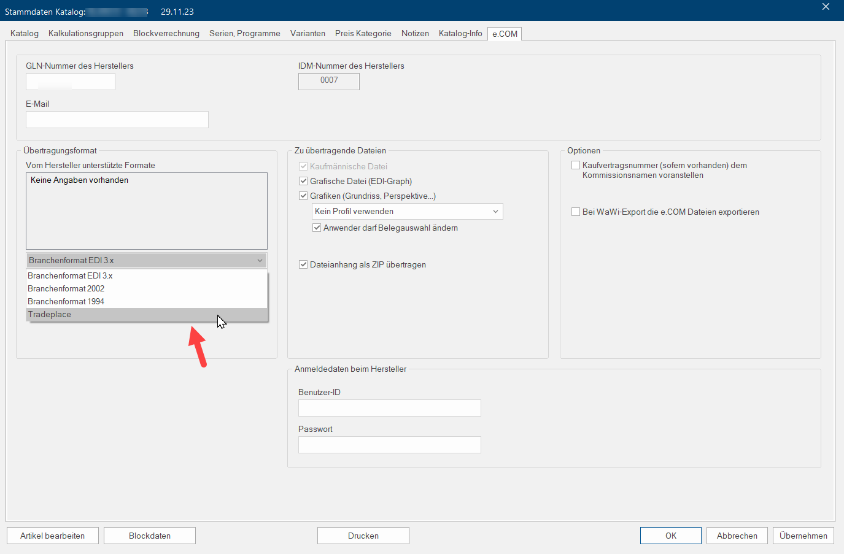Disable Dateianhang als ZIP übertragen

[303, 264]
